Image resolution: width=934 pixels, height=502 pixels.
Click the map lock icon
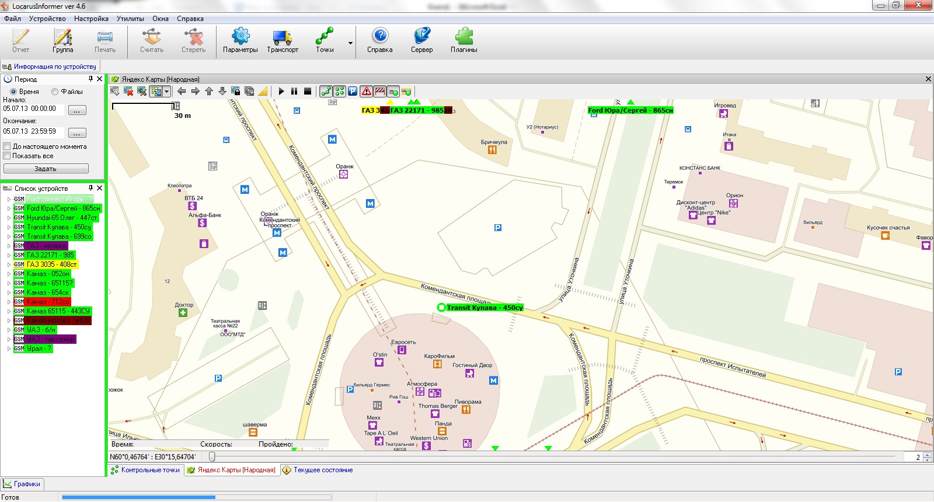(236, 91)
